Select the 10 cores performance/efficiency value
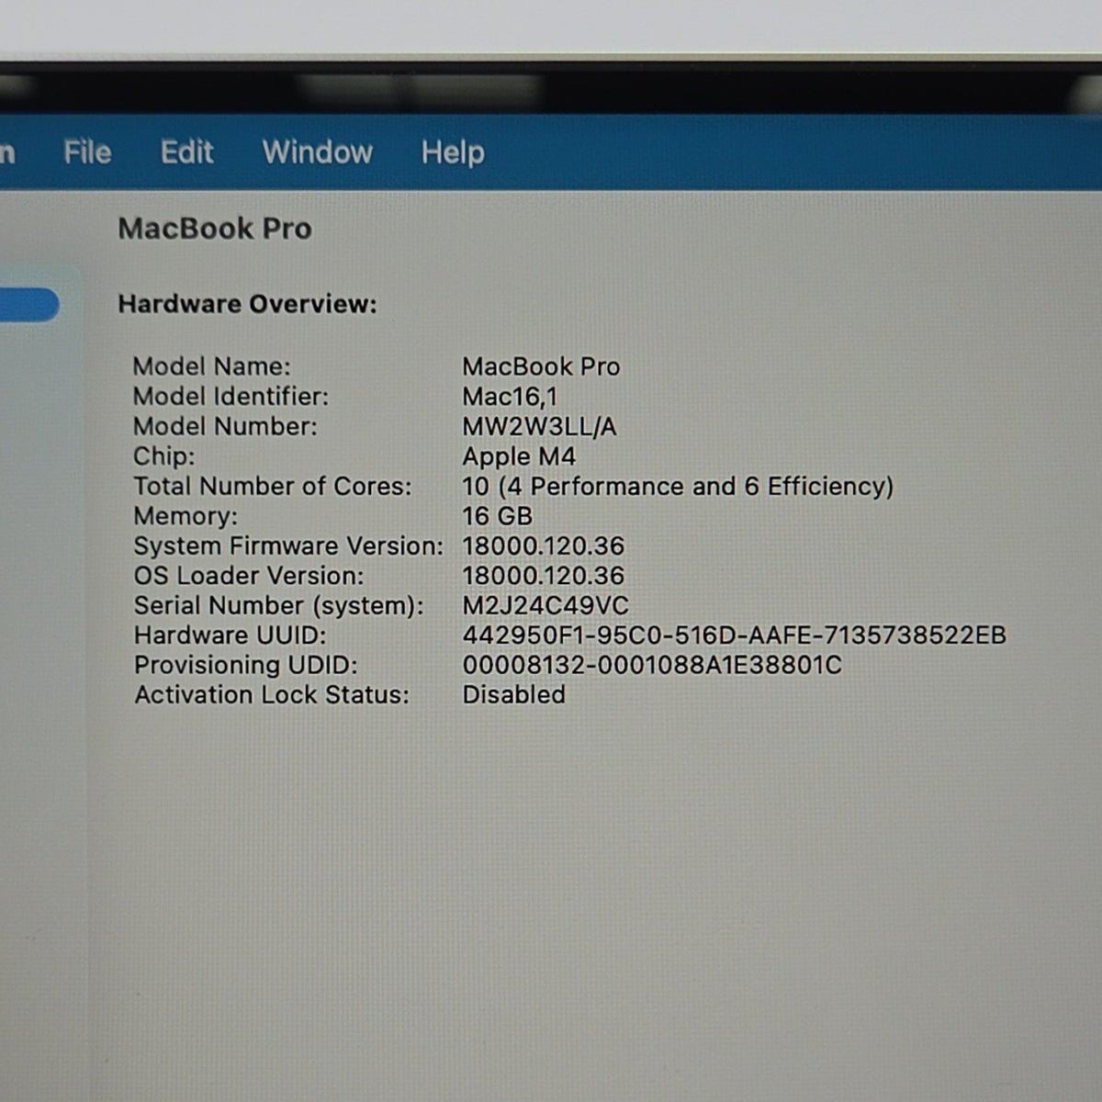The image size is (1102, 1102). [x=678, y=487]
